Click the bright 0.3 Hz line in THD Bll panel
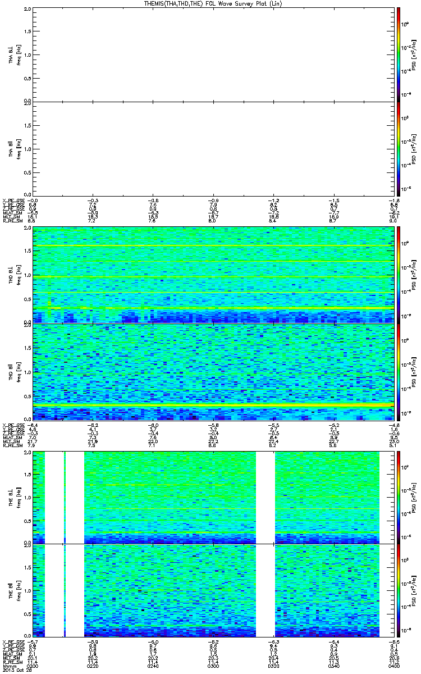 click(x=213, y=405)
